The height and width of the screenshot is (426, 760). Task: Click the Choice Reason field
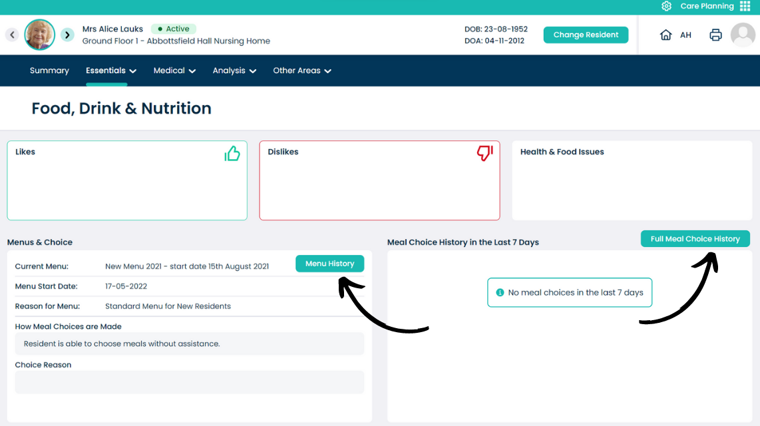click(190, 382)
